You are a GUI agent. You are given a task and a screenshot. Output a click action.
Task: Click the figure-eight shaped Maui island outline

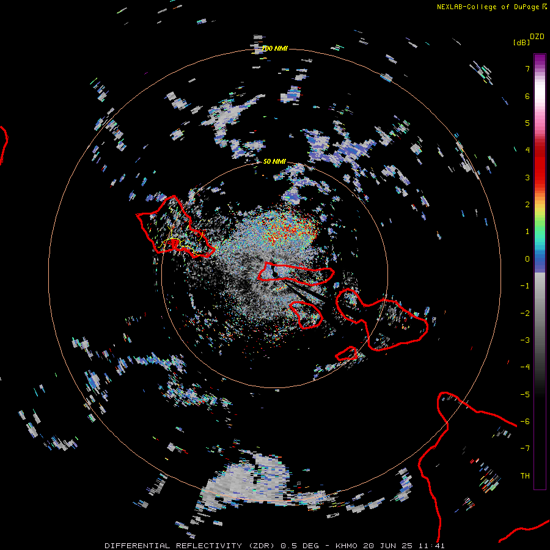(x=381, y=319)
